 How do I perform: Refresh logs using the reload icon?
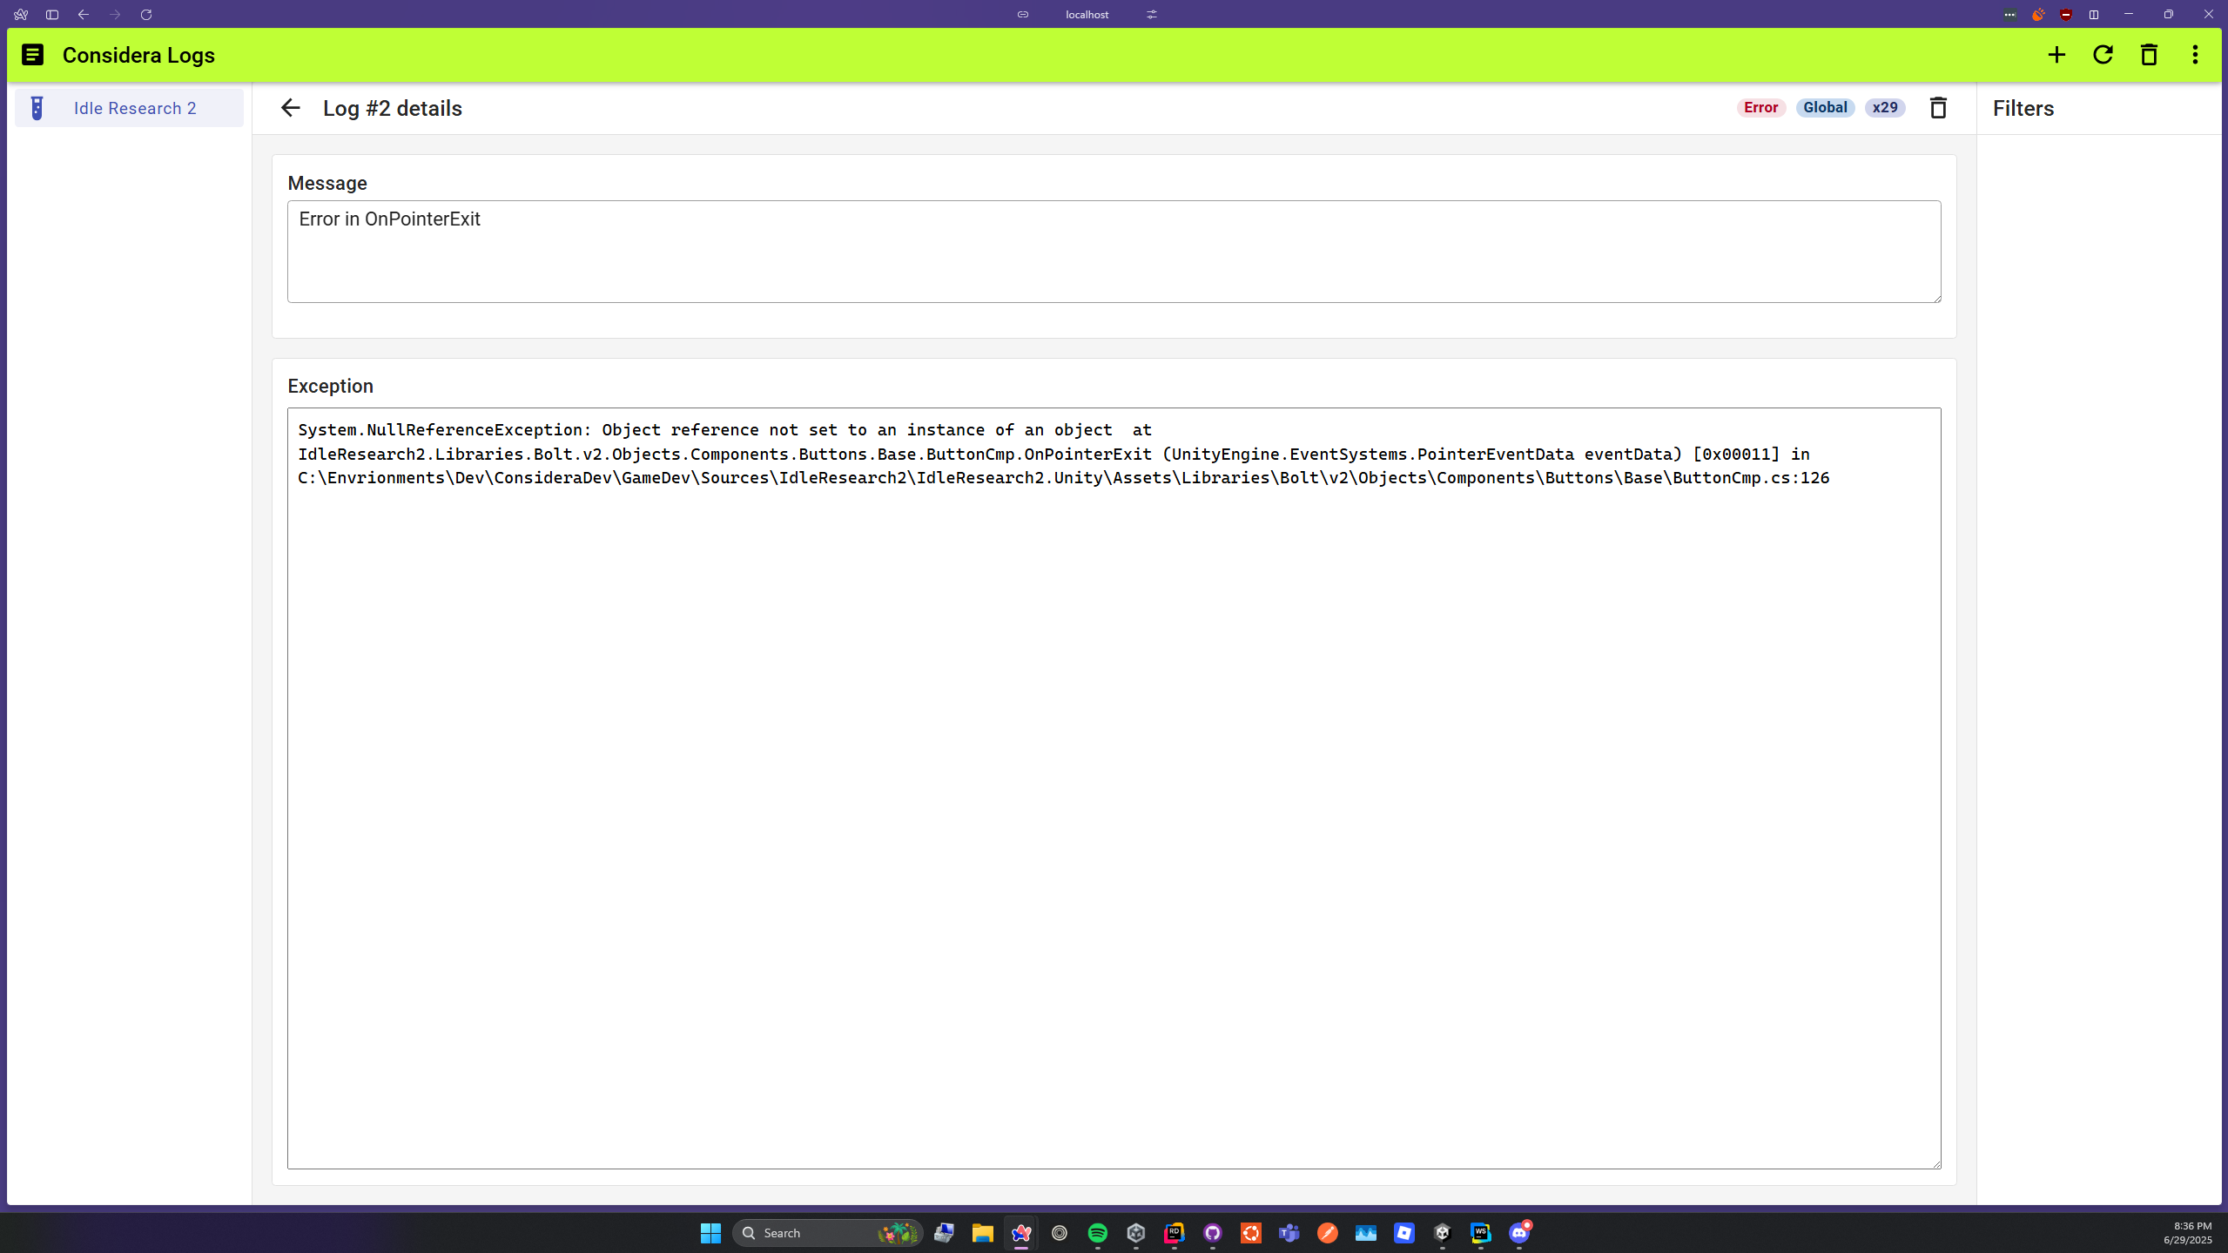[2103, 55]
